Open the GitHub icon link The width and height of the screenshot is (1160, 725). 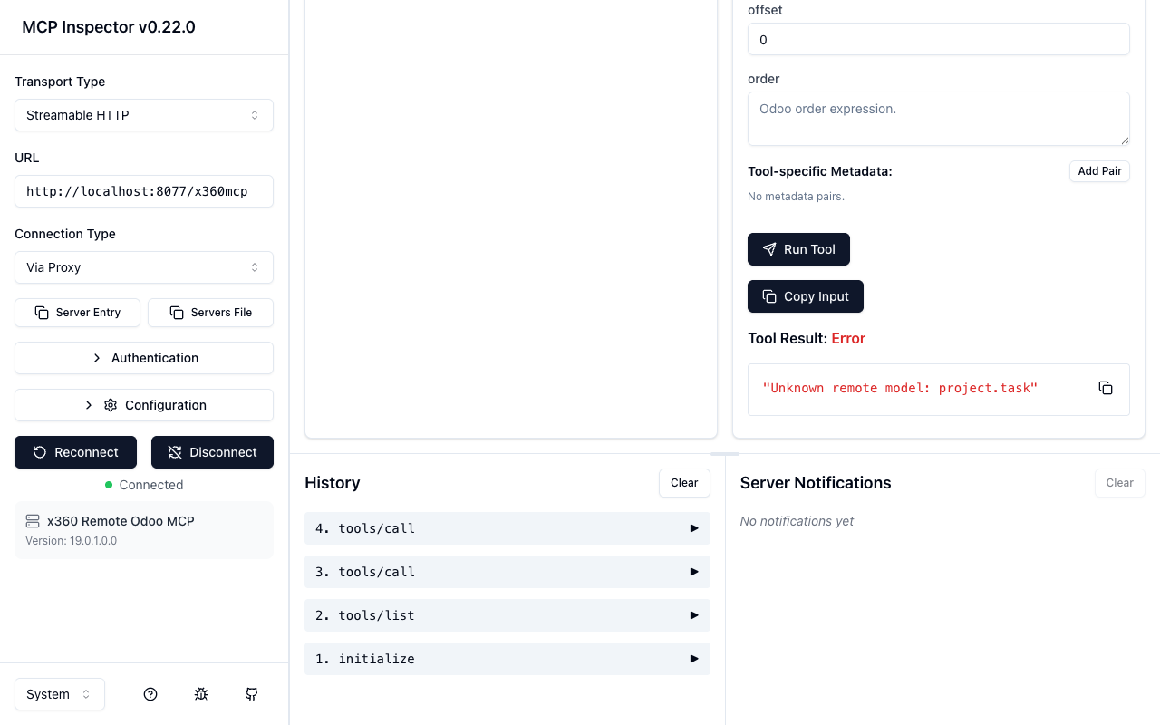(252, 694)
